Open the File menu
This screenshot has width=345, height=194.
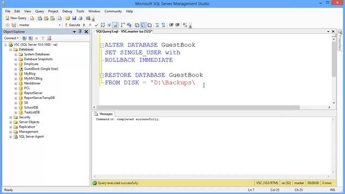click(x=8, y=11)
